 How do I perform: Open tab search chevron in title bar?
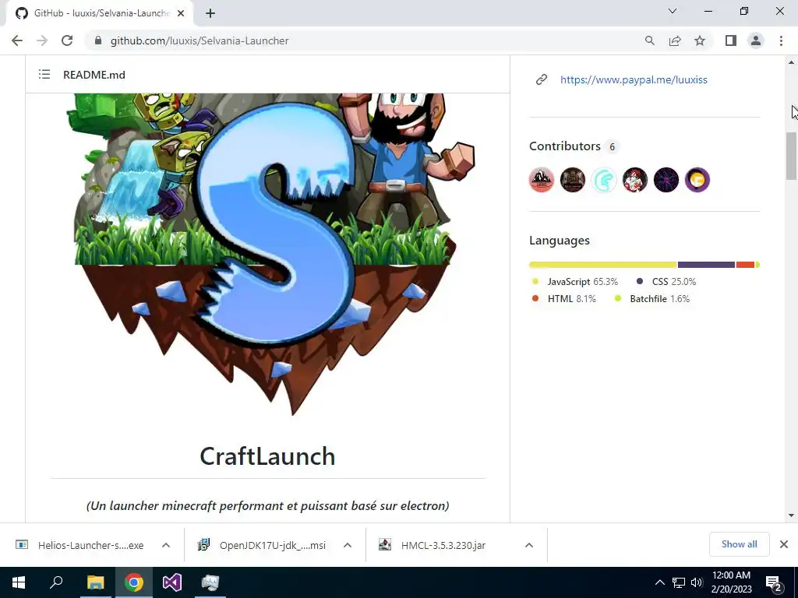pos(673,11)
